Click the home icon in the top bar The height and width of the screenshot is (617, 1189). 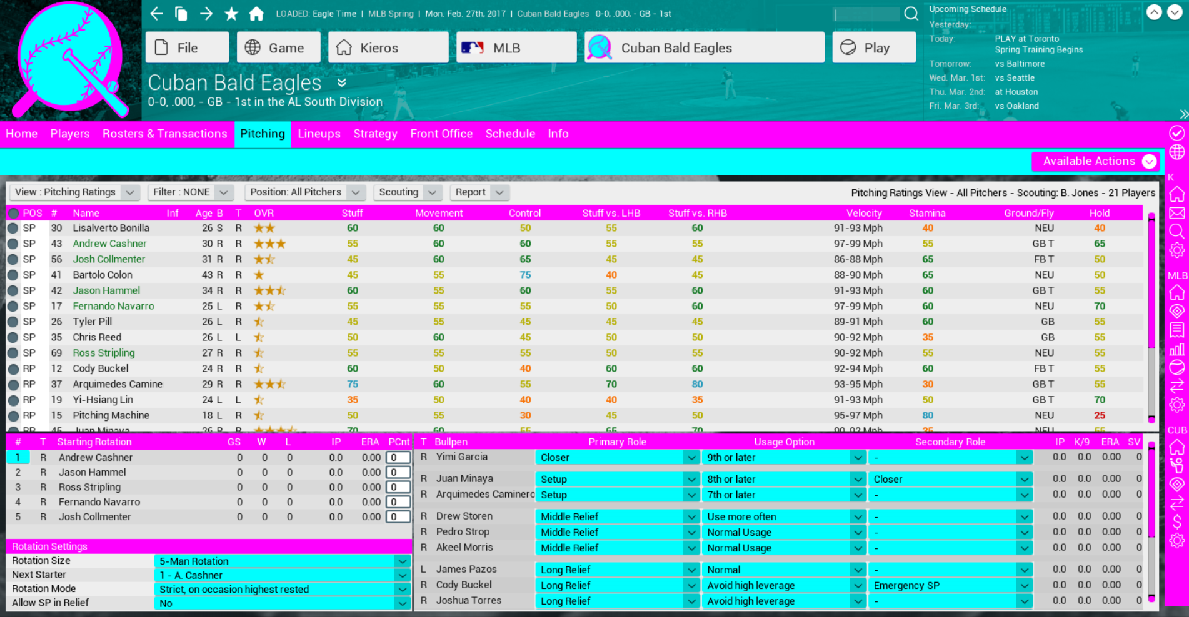pyautogui.click(x=256, y=14)
